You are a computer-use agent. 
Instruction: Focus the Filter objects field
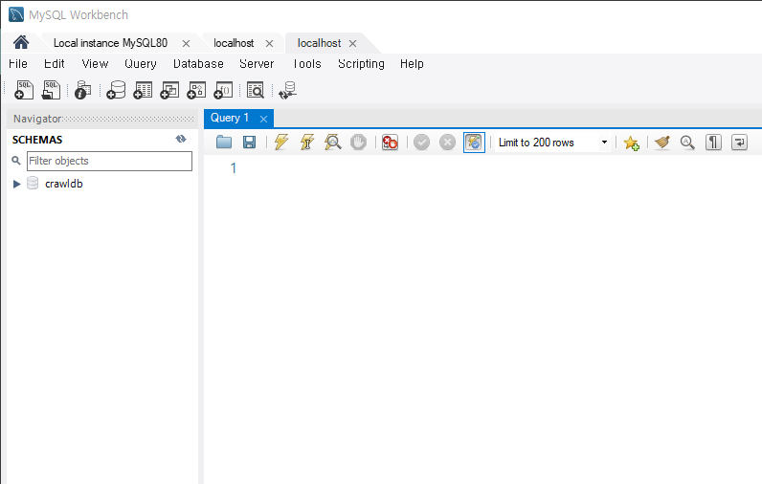(109, 161)
